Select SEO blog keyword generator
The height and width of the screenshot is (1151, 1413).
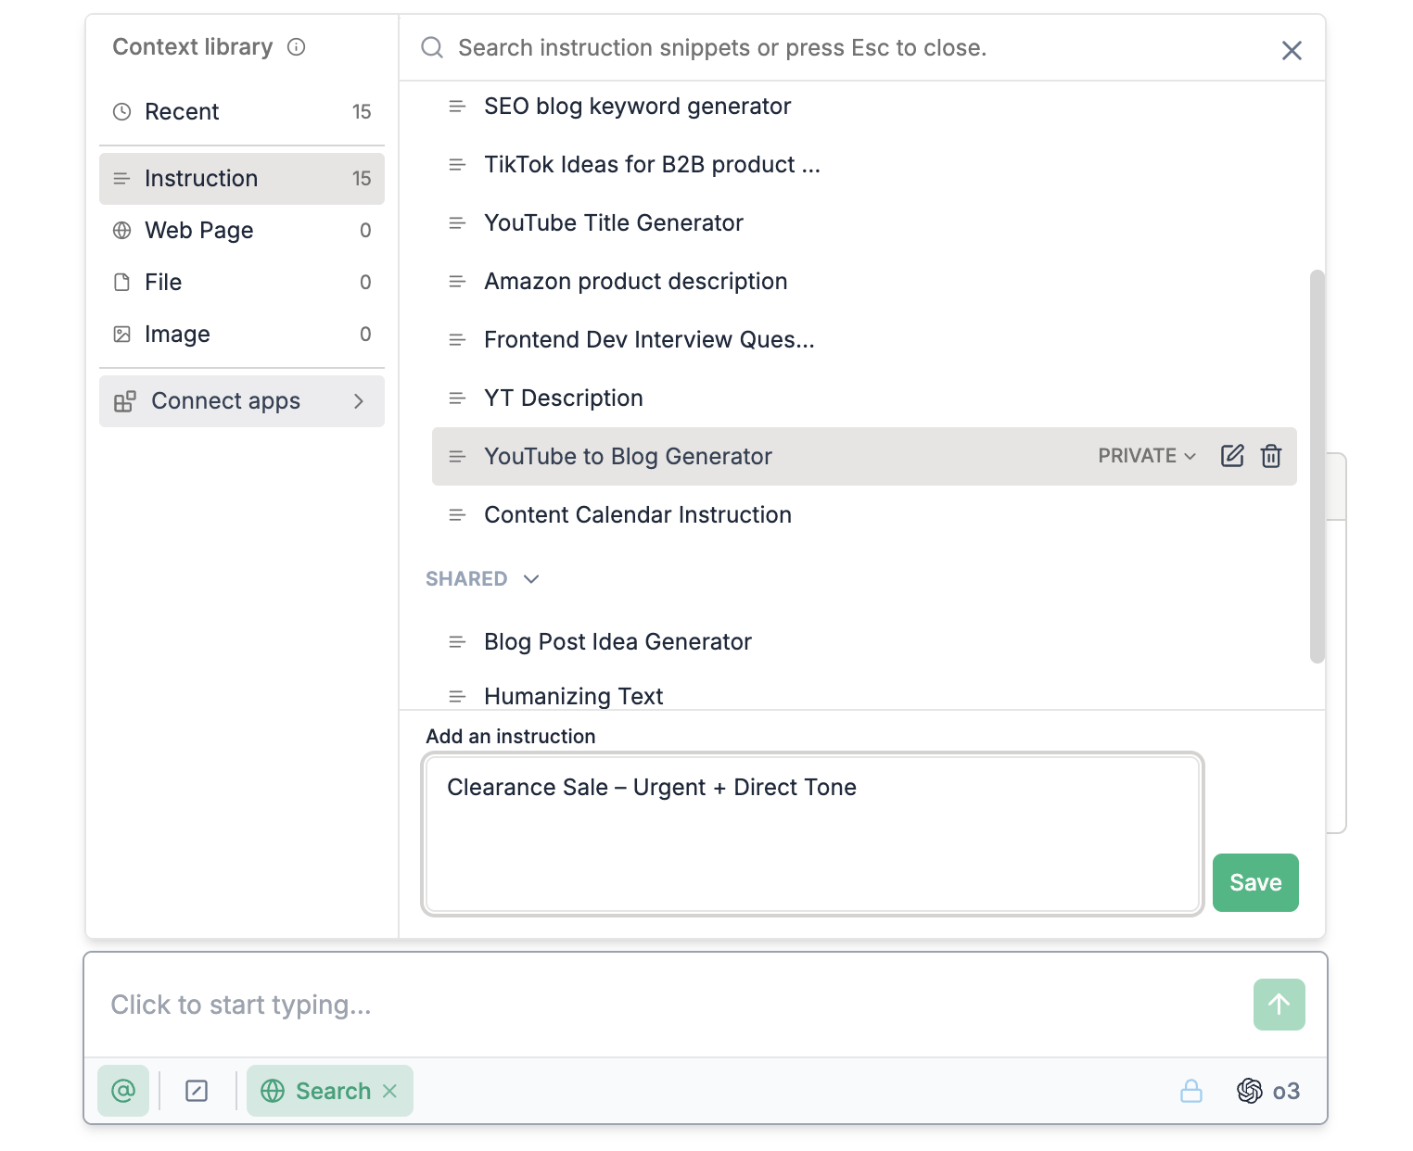(x=864, y=107)
